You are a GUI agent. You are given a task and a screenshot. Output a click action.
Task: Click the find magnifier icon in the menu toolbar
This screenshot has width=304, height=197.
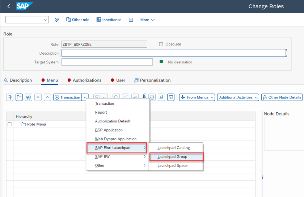116,96
